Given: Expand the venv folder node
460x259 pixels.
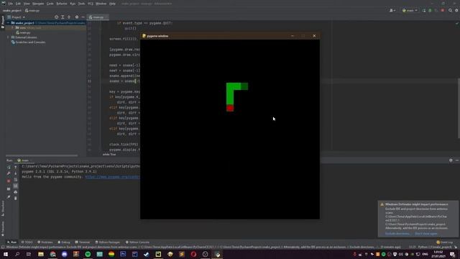Looking at the screenshot, I should [x=13, y=28].
